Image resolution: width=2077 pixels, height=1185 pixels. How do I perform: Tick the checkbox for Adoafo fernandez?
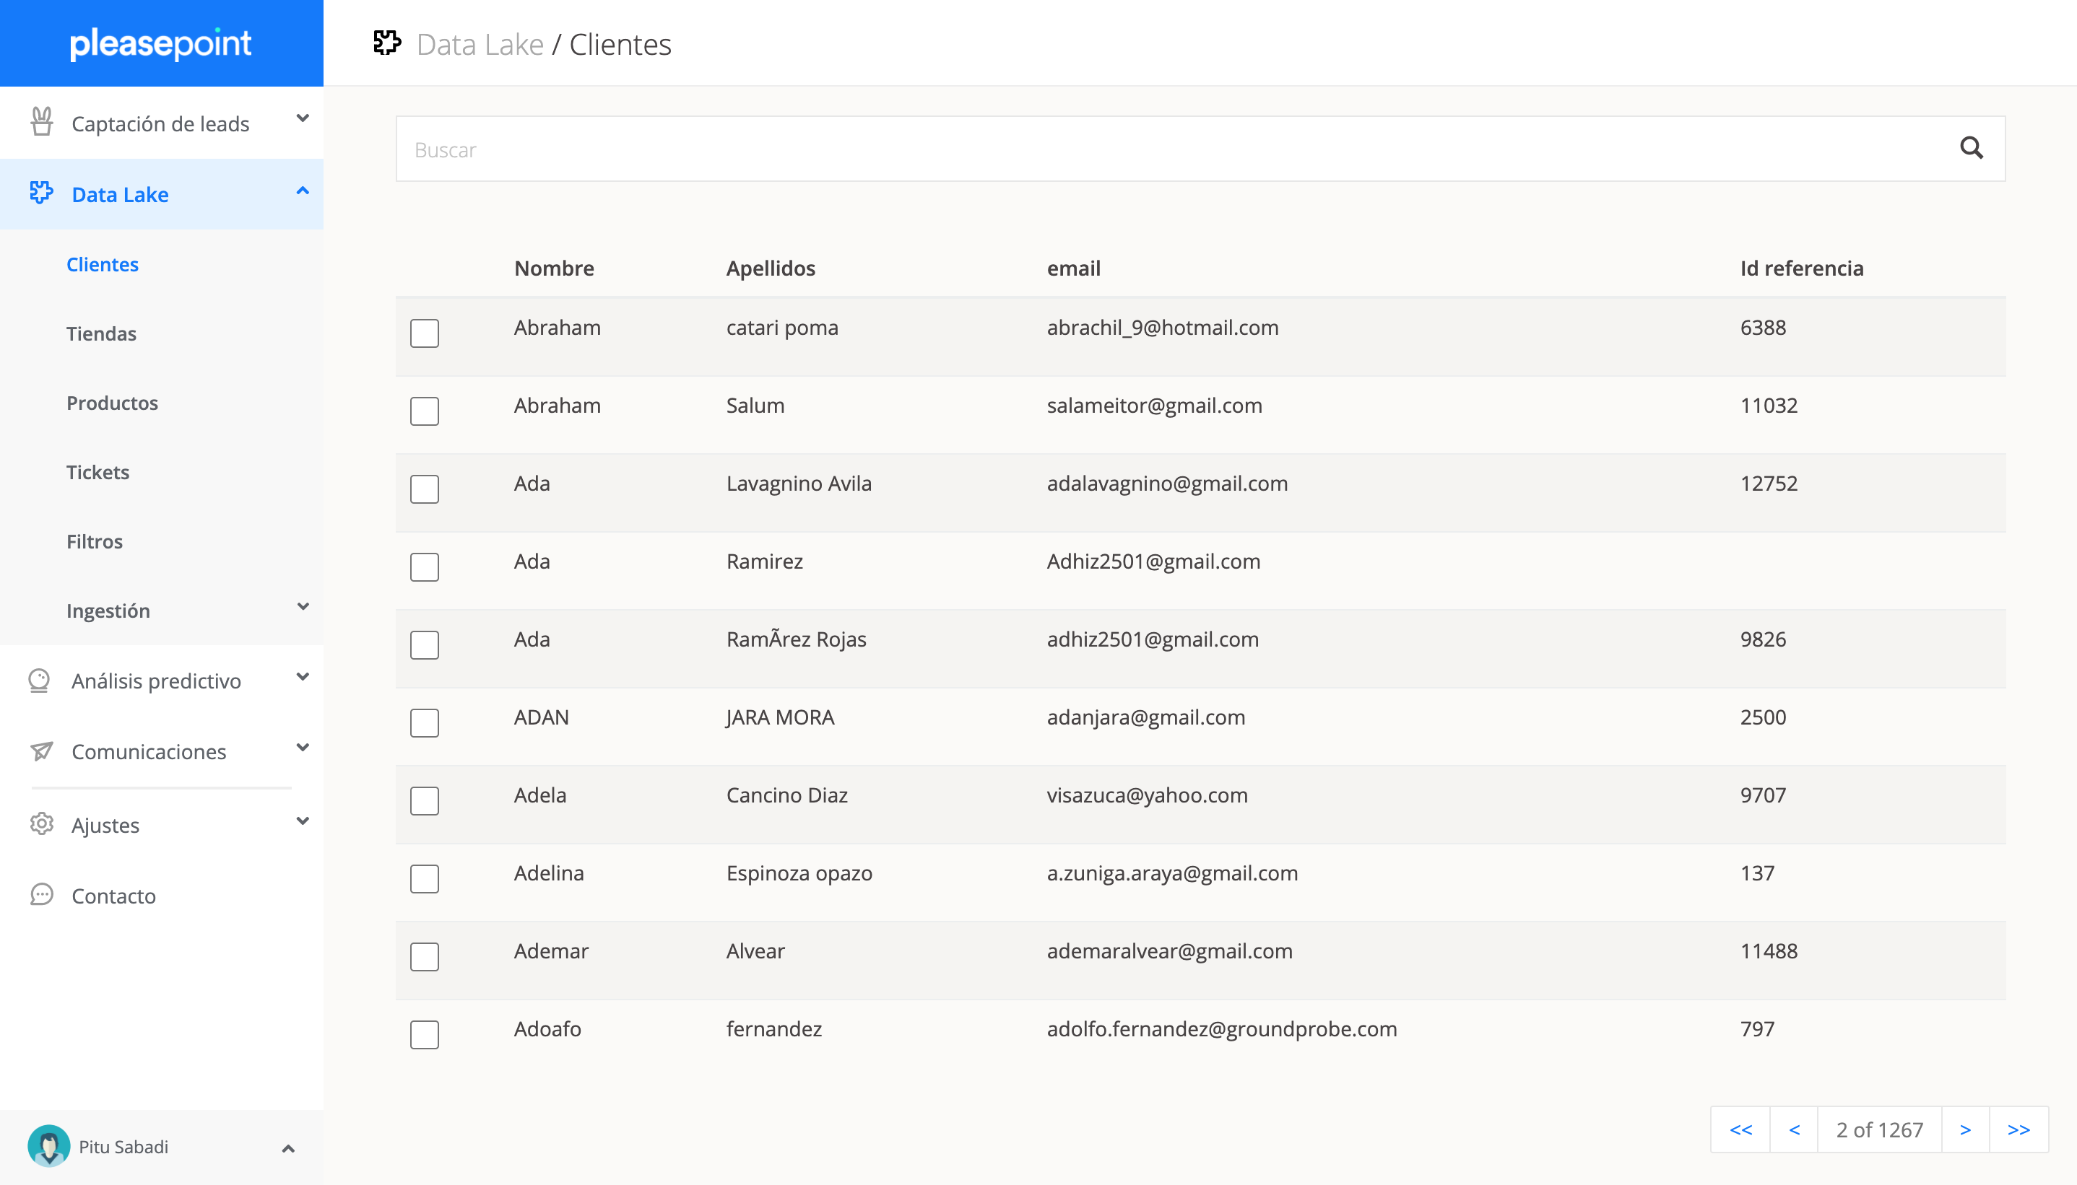coord(424,1034)
